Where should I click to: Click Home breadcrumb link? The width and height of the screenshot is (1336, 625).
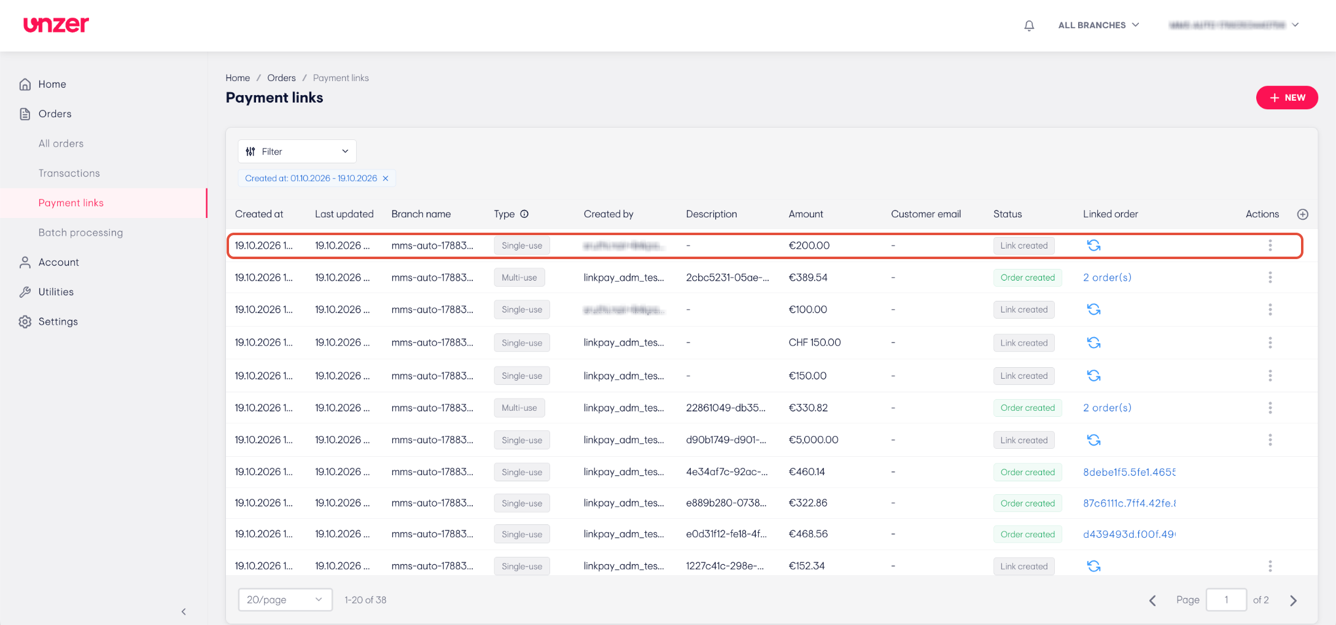pyautogui.click(x=238, y=78)
